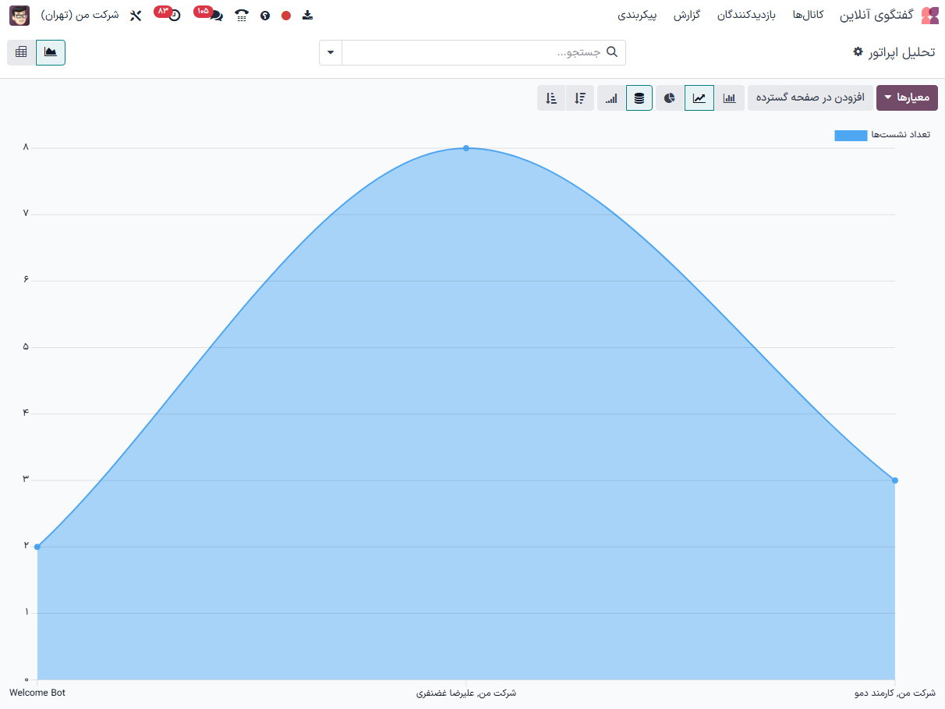Open the activities clock icon
This screenshot has height=709, width=945.
pyautogui.click(x=174, y=15)
